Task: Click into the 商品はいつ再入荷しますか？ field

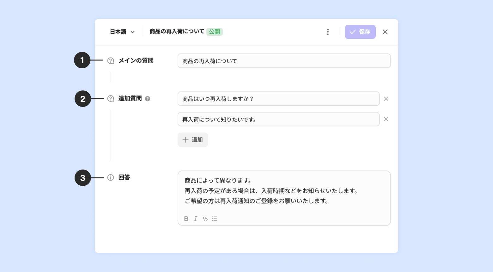Action: pyautogui.click(x=278, y=99)
